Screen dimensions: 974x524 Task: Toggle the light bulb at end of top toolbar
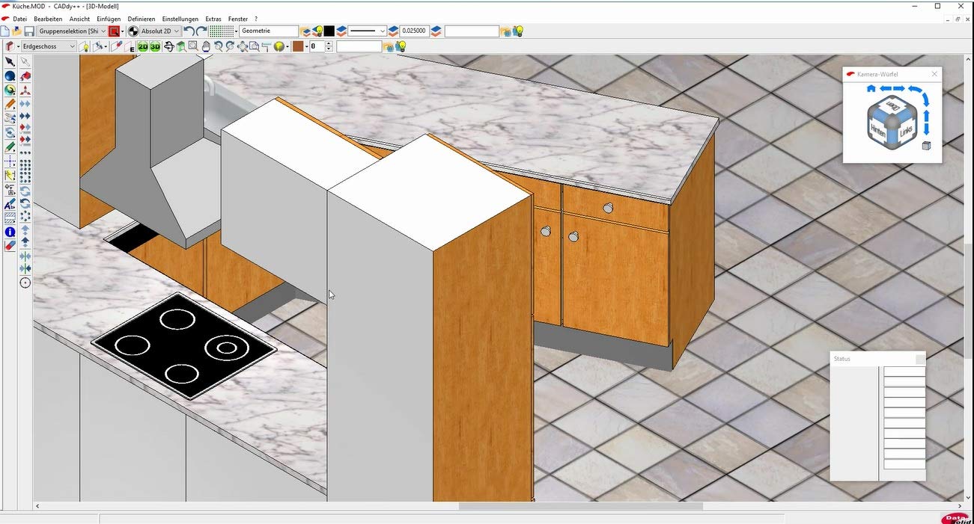click(x=517, y=31)
